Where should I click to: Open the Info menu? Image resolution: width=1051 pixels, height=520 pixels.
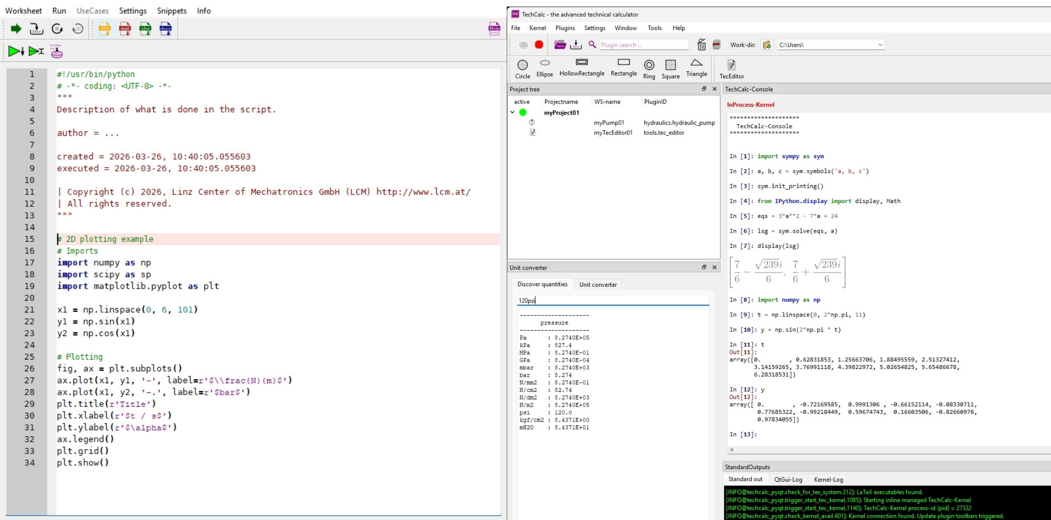click(x=204, y=10)
